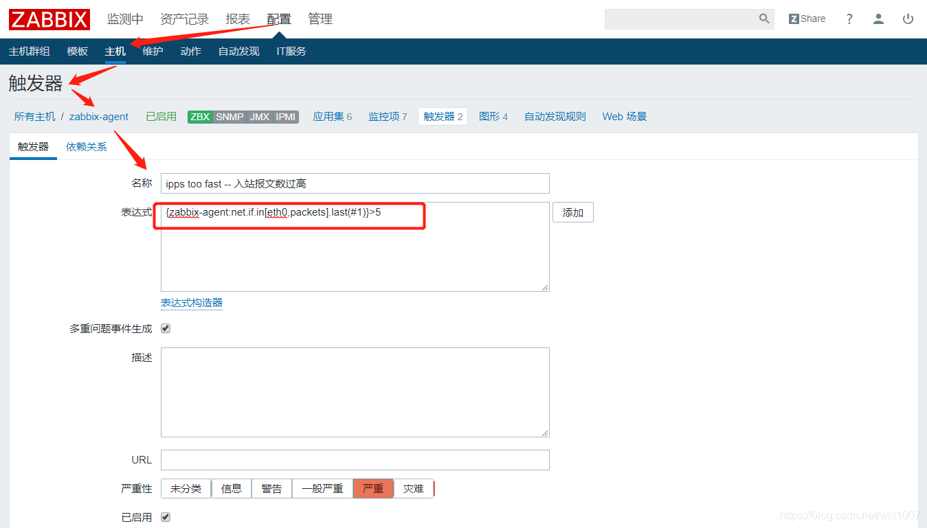927x528 pixels.
Task: Open the 表达式构造器 link
Action: pyautogui.click(x=192, y=303)
